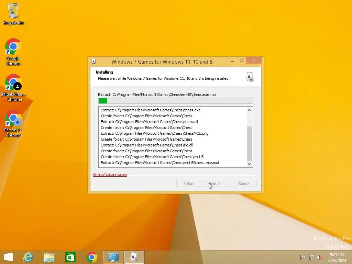The width and height of the screenshot is (352, 264).
Task: Click the muted volume tray icon
Action: (320, 257)
